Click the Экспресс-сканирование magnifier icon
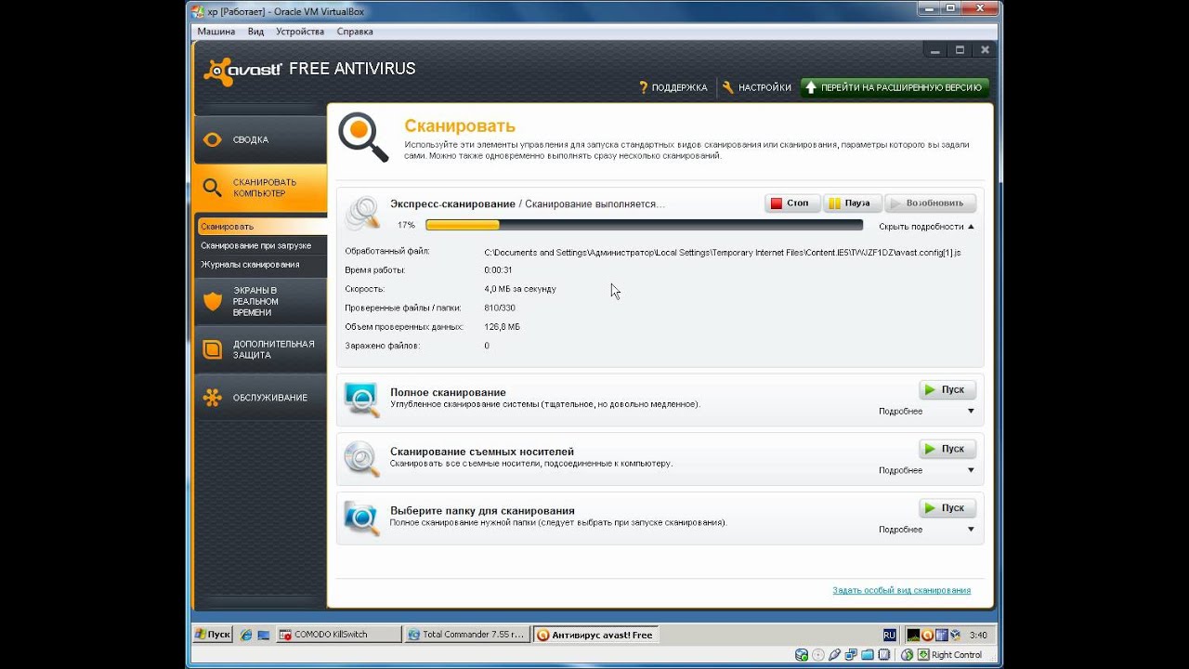Screen dimensions: 1189x669 (x=362, y=213)
